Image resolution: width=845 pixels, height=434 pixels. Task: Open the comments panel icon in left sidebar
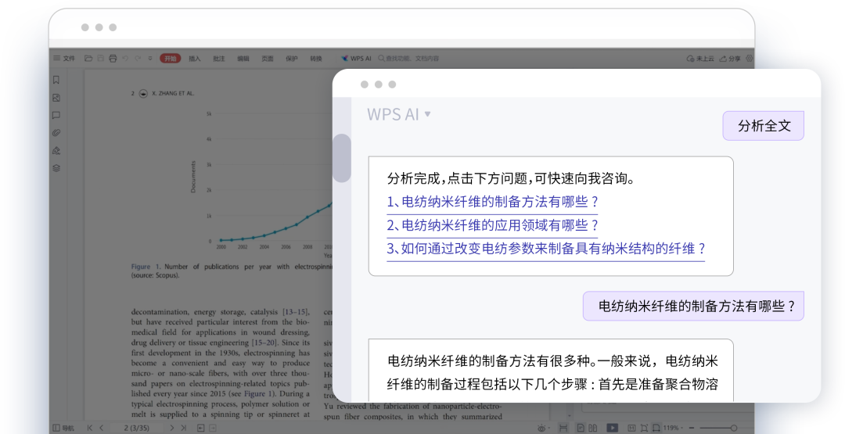[56, 115]
